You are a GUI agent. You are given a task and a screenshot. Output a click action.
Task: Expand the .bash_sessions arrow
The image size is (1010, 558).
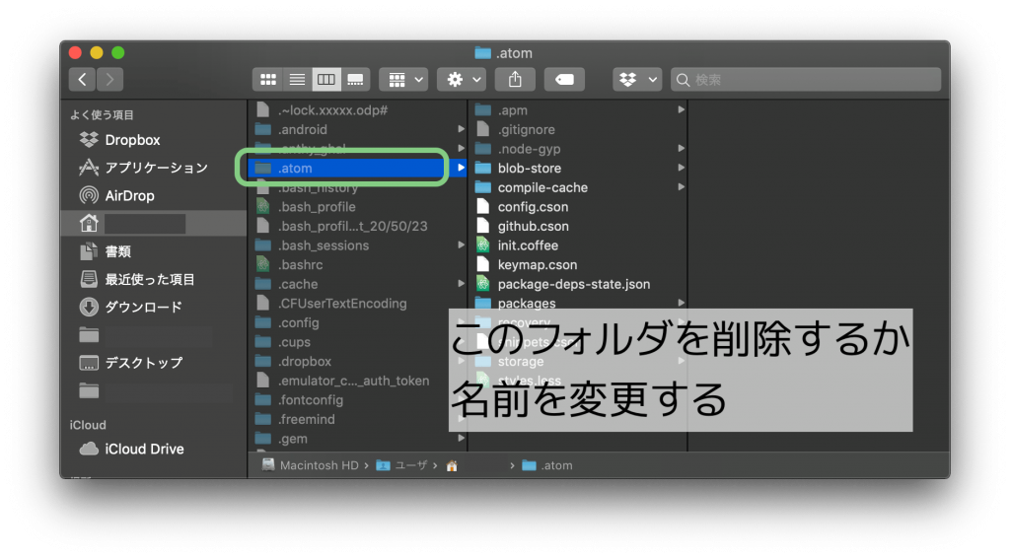(x=462, y=245)
